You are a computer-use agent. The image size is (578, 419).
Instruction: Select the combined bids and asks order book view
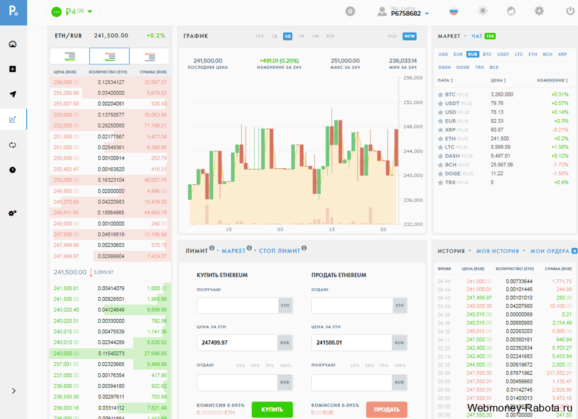109,56
